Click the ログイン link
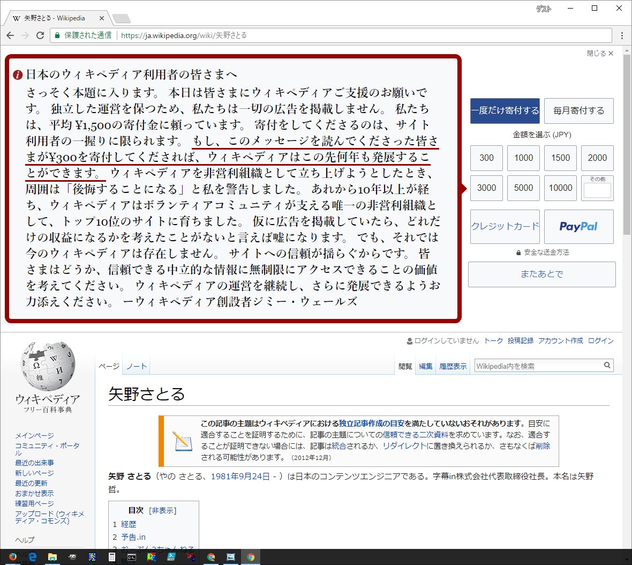This screenshot has height=565, width=632. pos(600,341)
